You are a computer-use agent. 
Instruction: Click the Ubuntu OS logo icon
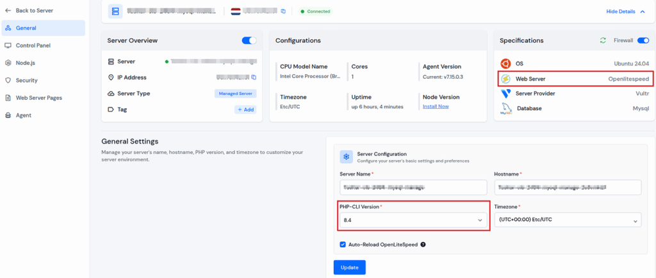[x=505, y=63]
